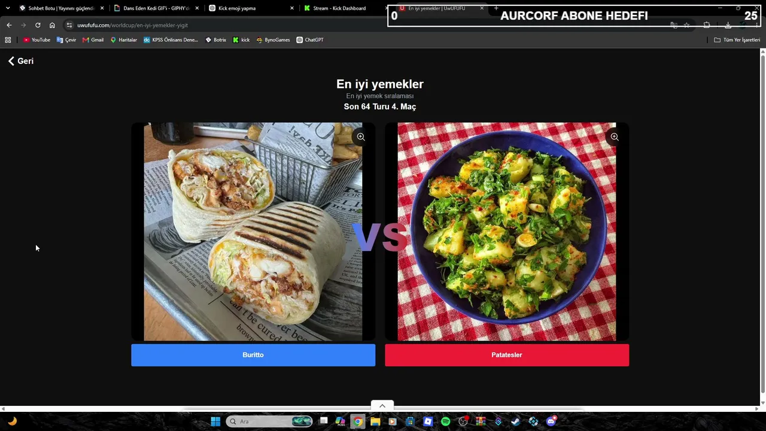The width and height of the screenshot is (766, 431).
Task: Close the Dans Eden Kedi GIF tab
Action: pos(197,8)
